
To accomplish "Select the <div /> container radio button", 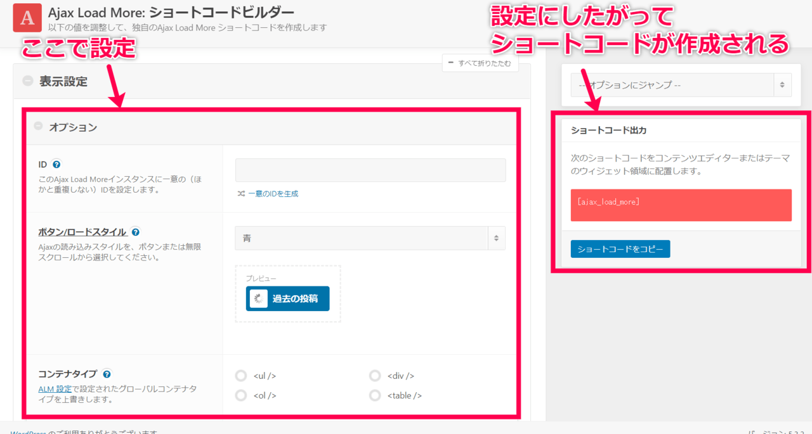I will click(x=375, y=376).
